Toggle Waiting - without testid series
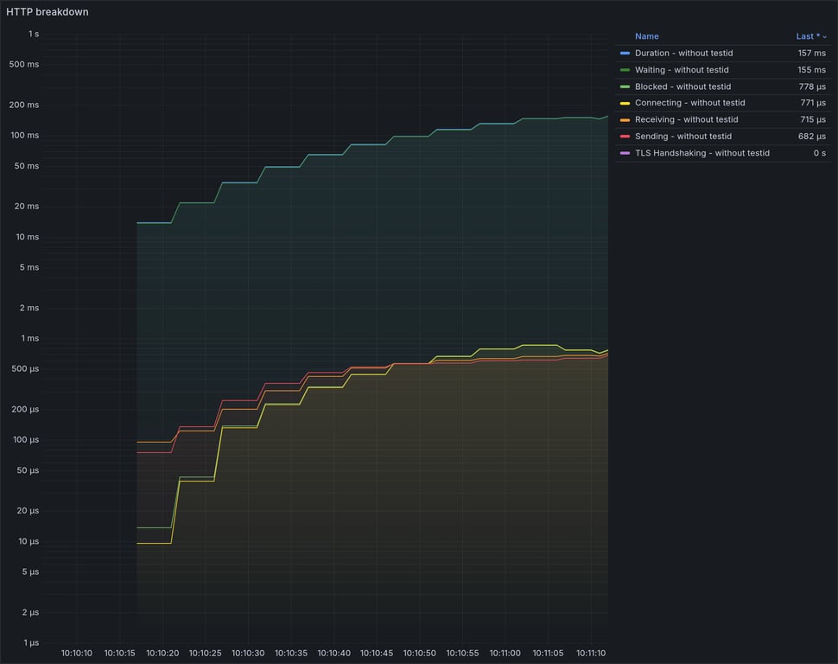This screenshot has height=664, width=838. click(682, 69)
